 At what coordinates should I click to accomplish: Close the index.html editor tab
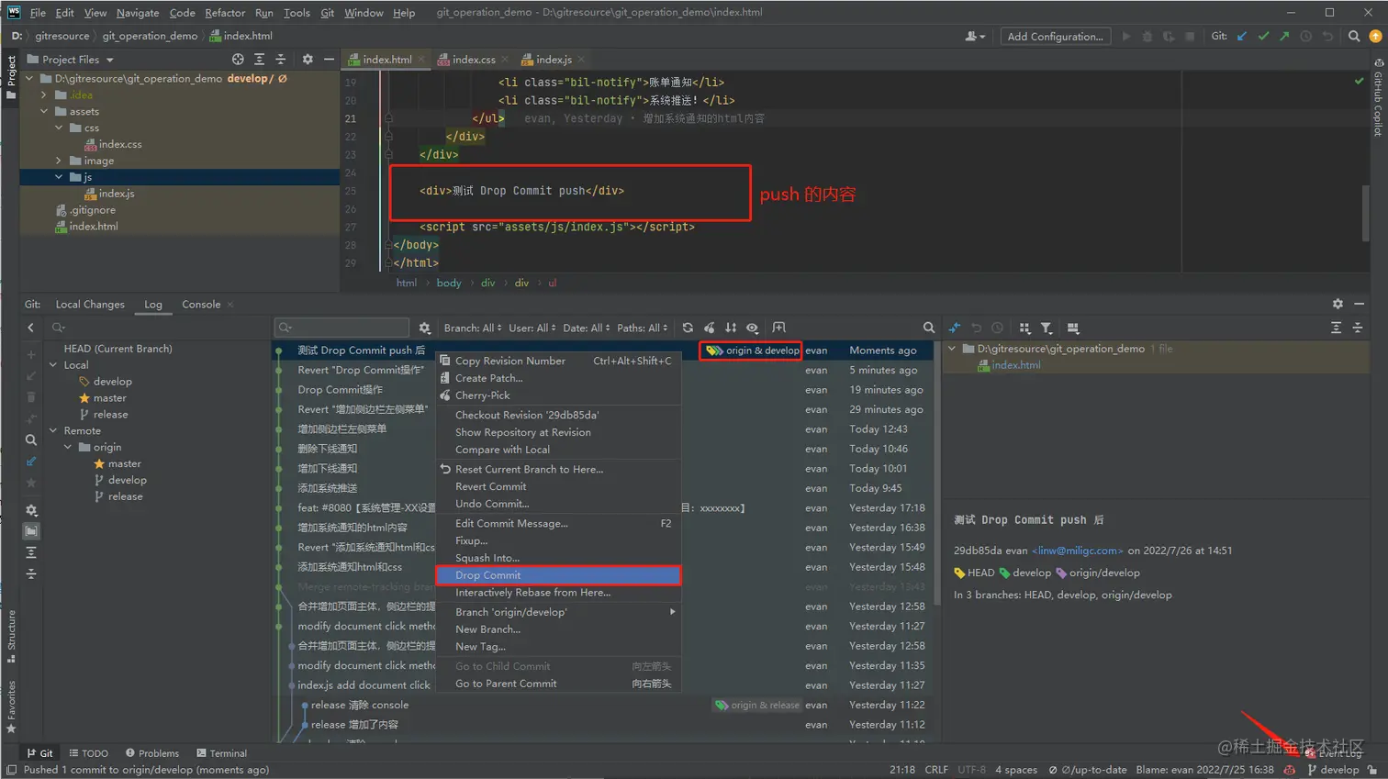point(422,60)
